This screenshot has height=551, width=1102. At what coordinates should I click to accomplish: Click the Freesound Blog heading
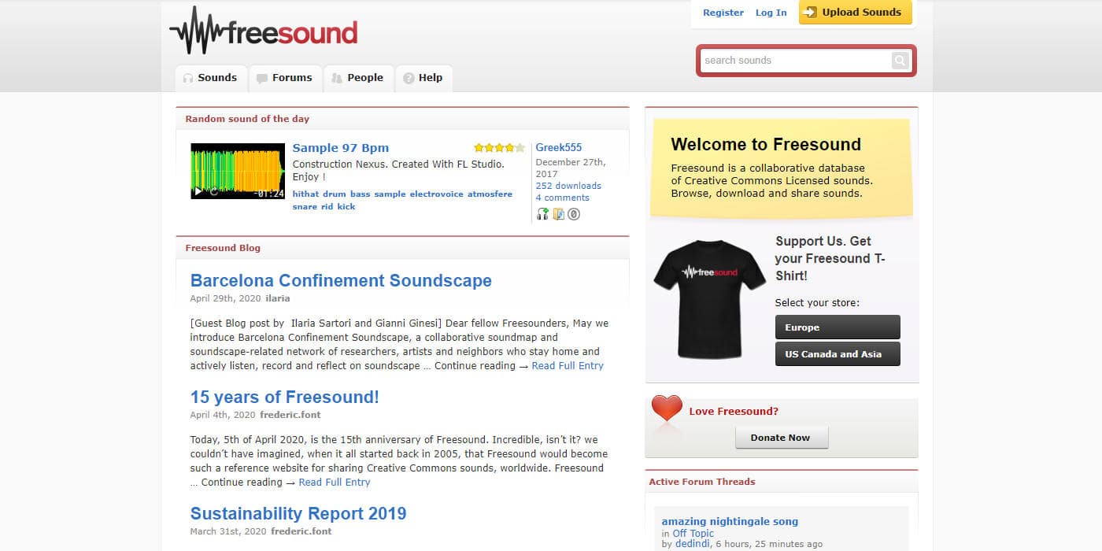(x=223, y=248)
